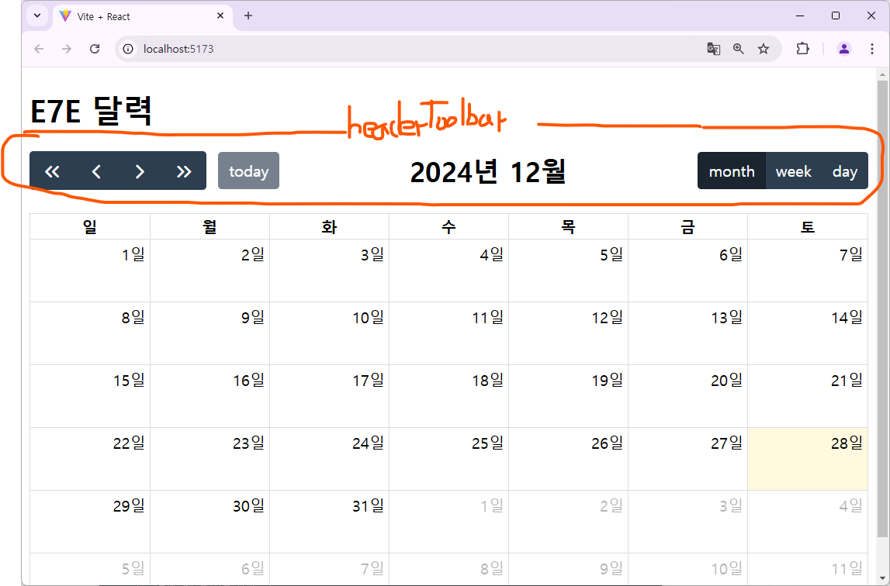890x586 pixels.
Task: Click the 2024년 12월 title
Action: click(487, 171)
